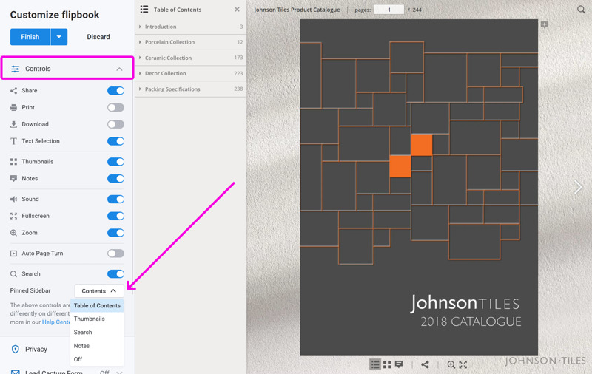The height and width of the screenshot is (374, 592).
Task: Click the Sound speaker icon
Action: 13,199
